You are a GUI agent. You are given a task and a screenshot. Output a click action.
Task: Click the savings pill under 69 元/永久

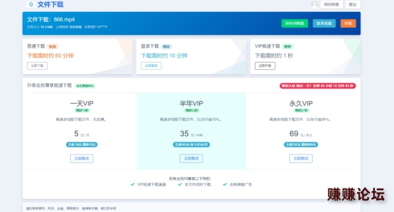point(301,145)
